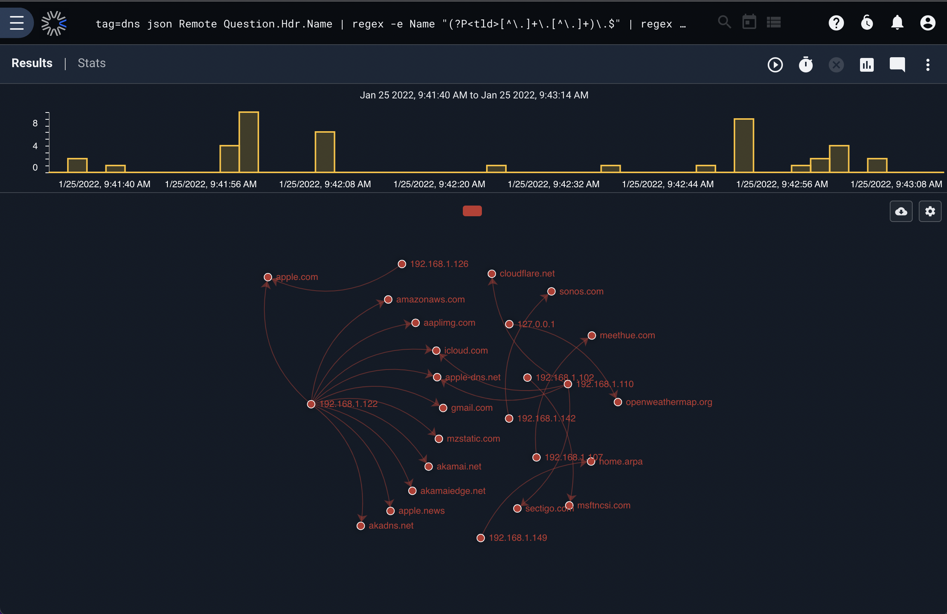Select the apple-dns.net node
947x614 pixels.
pos(437,377)
